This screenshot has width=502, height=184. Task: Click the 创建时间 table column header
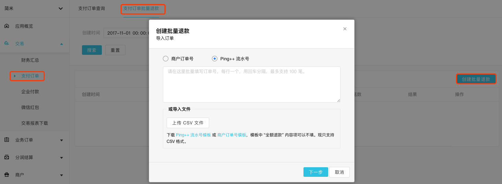coord(91,94)
